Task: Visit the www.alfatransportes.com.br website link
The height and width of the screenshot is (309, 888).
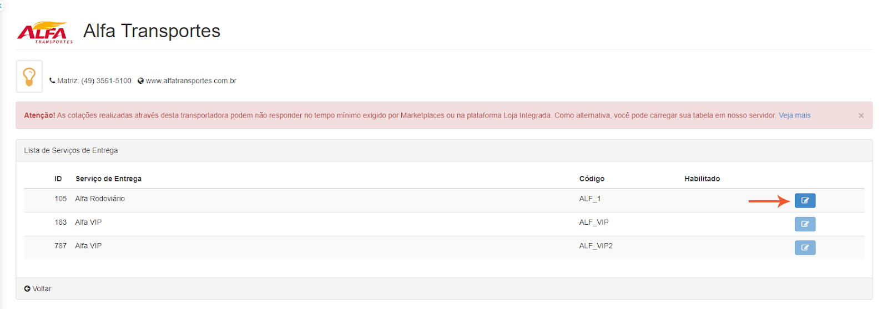Action: 191,81
